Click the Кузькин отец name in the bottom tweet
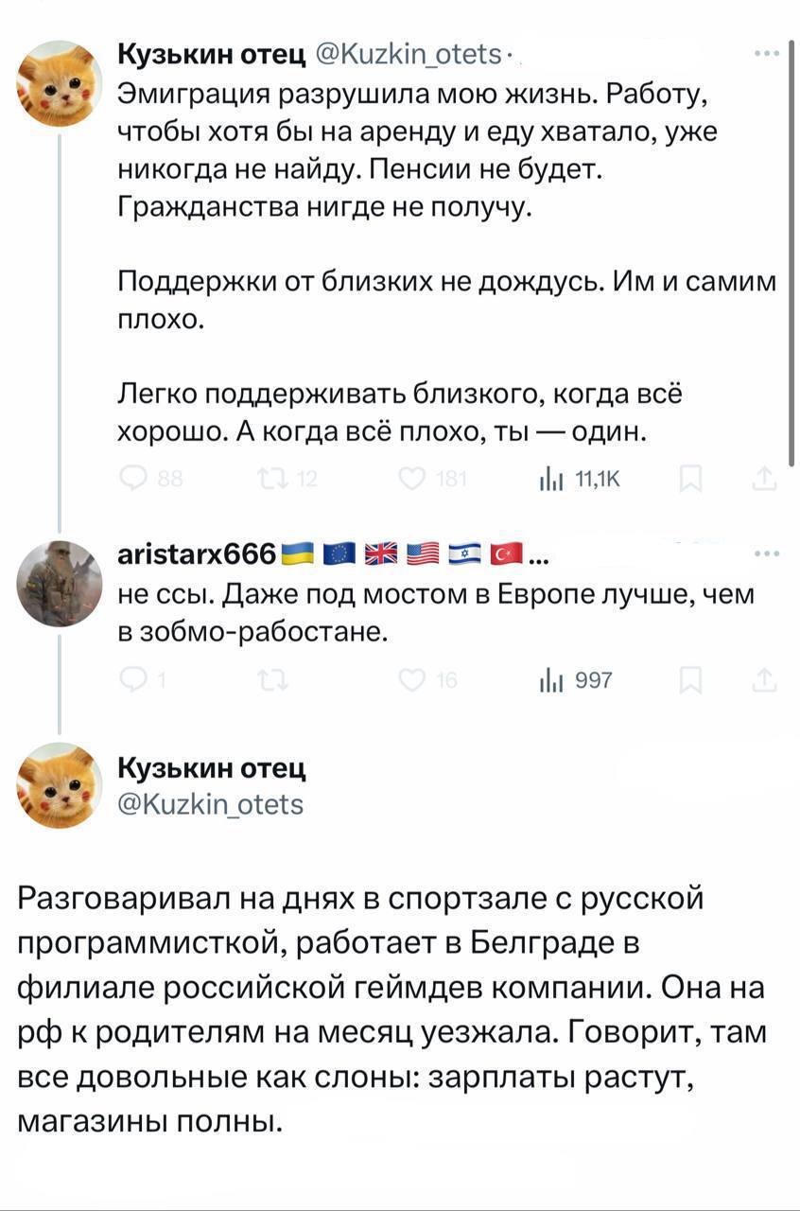 click(x=211, y=768)
